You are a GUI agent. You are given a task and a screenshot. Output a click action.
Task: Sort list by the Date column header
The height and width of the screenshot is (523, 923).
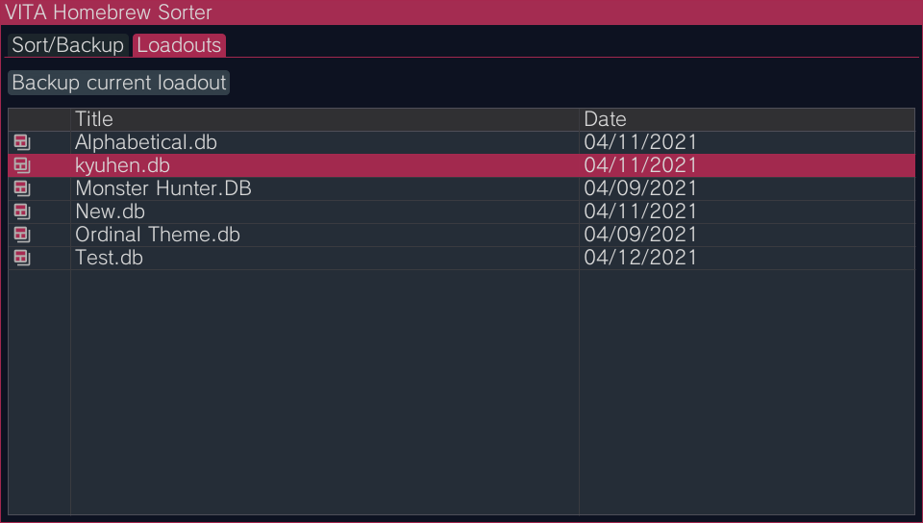(x=746, y=119)
